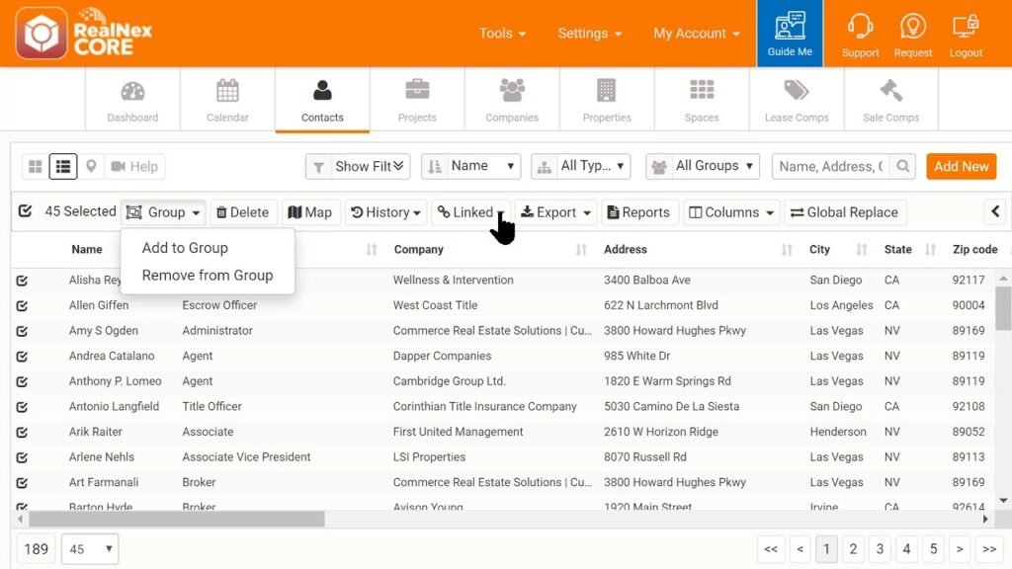
Task: Open the Spaces module
Action: [702, 100]
